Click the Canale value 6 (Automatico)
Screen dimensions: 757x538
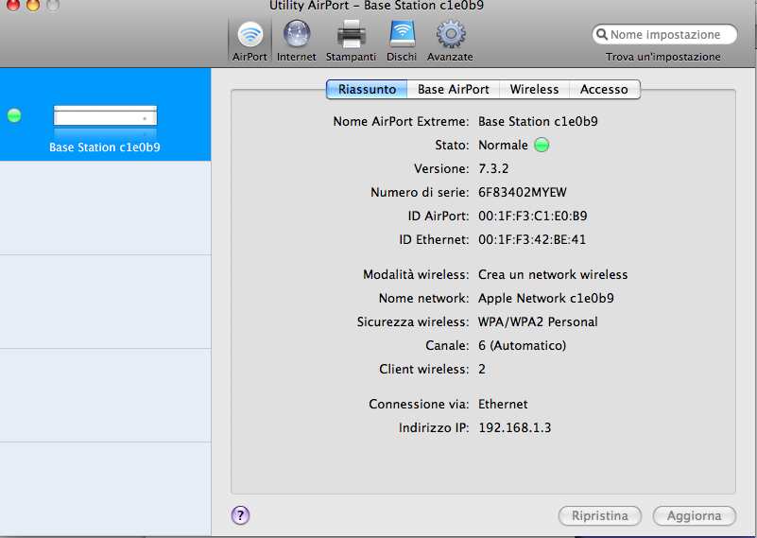pos(522,345)
